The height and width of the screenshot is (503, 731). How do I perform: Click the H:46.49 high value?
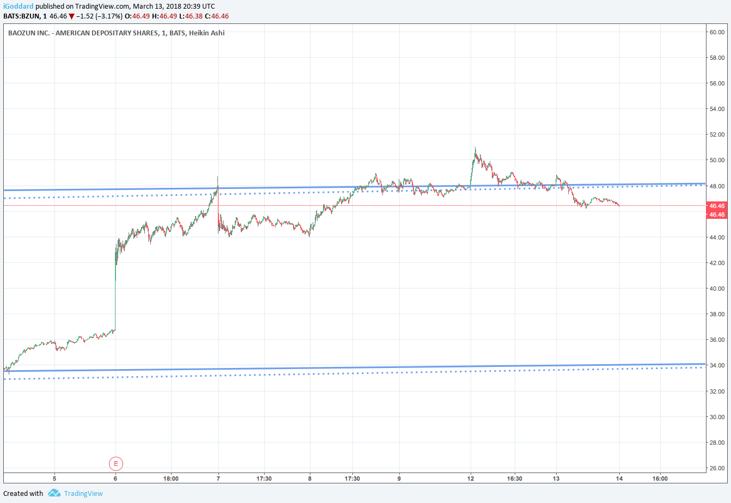(x=164, y=16)
